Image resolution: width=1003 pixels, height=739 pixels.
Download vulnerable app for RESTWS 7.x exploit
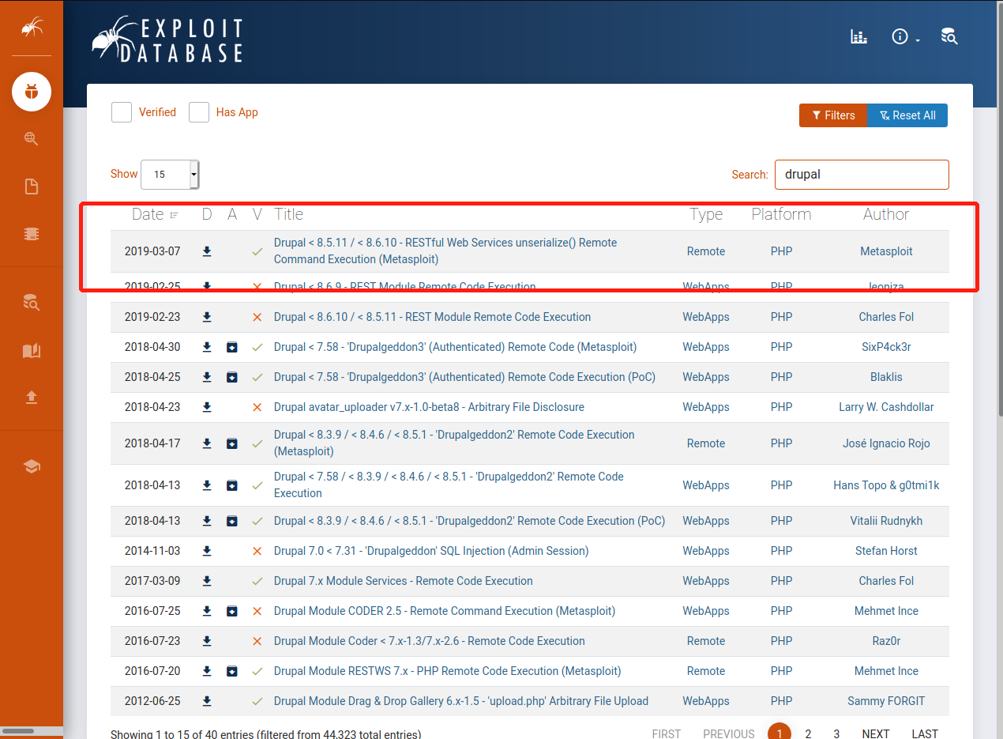pyautogui.click(x=232, y=671)
